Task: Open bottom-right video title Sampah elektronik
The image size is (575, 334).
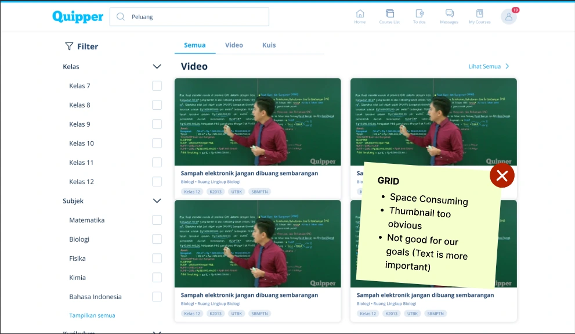Action: (x=425, y=295)
